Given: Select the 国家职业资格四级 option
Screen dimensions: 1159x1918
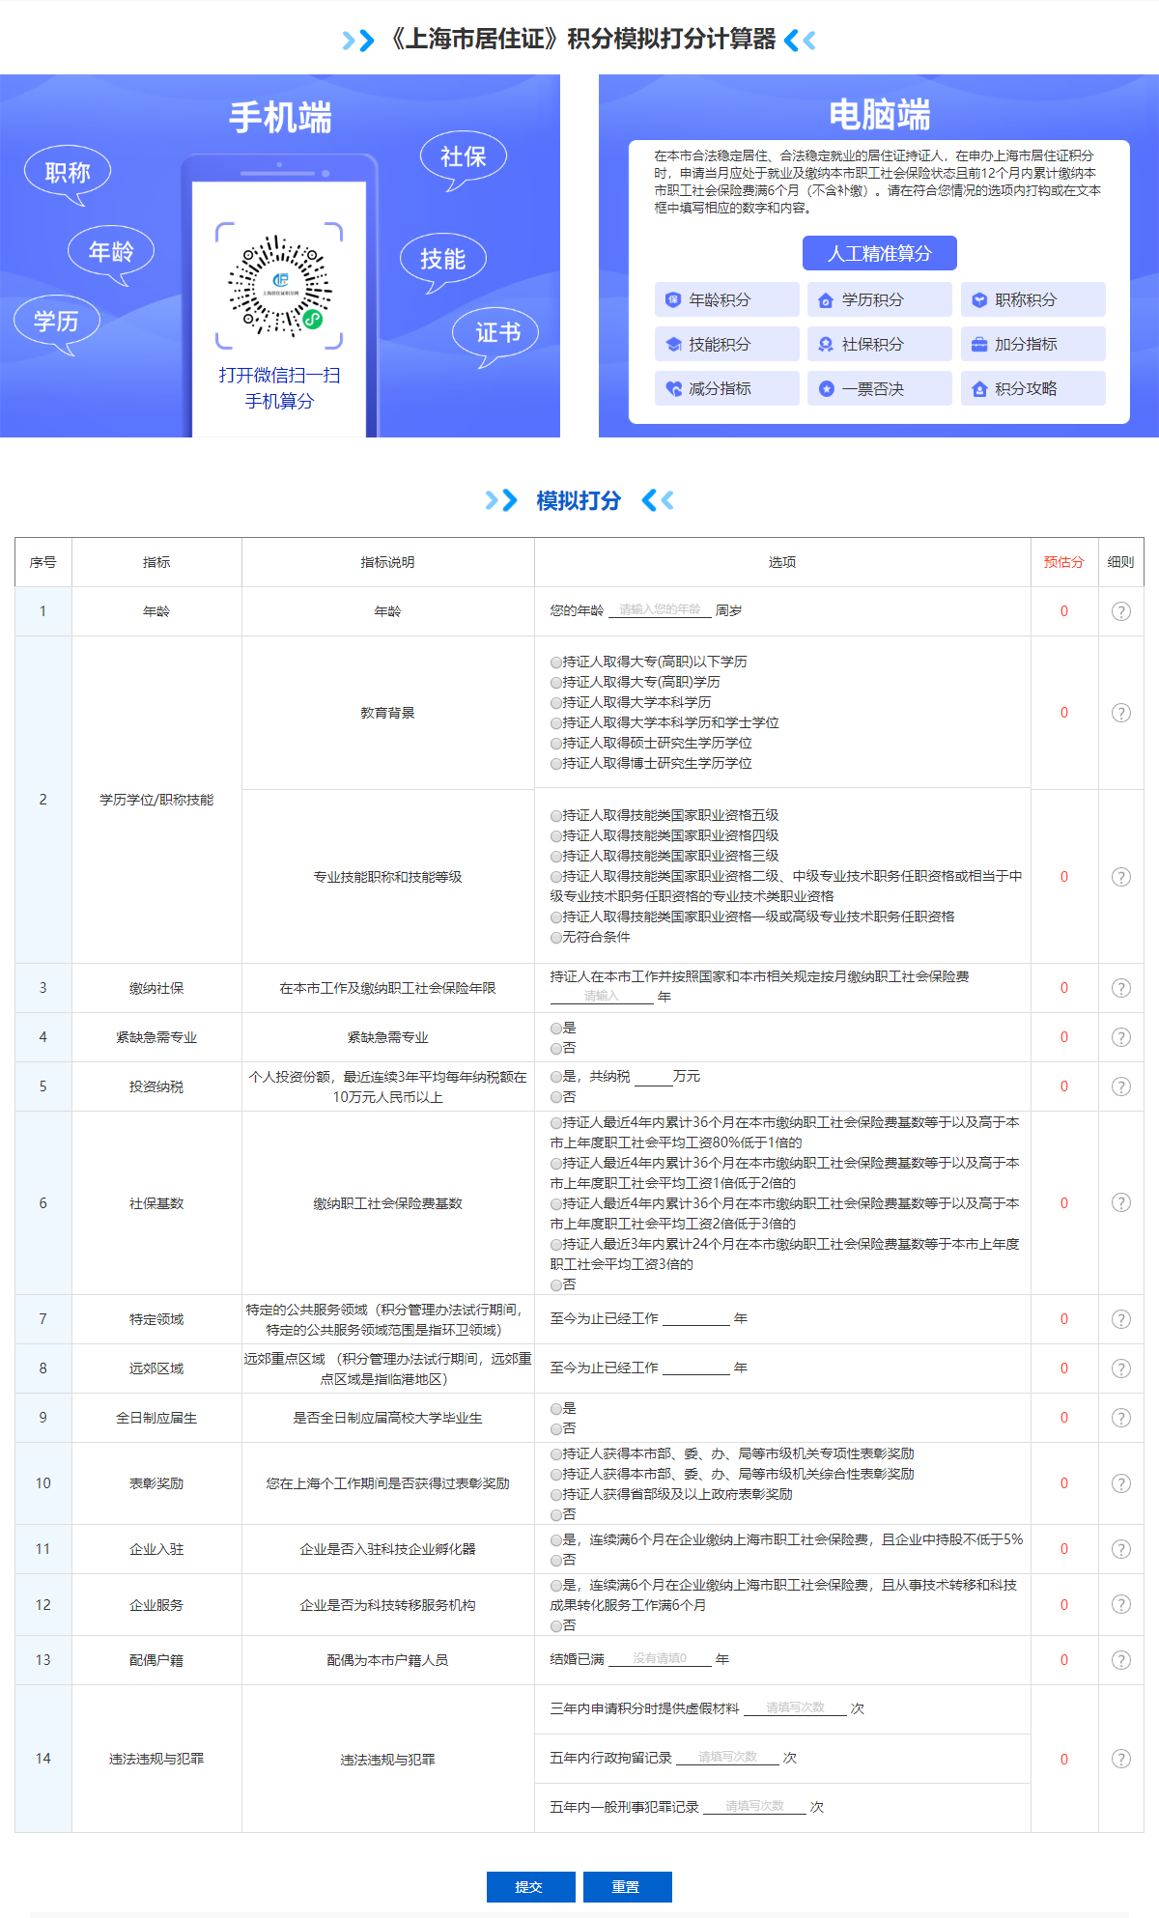Looking at the screenshot, I should [x=556, y=836].
